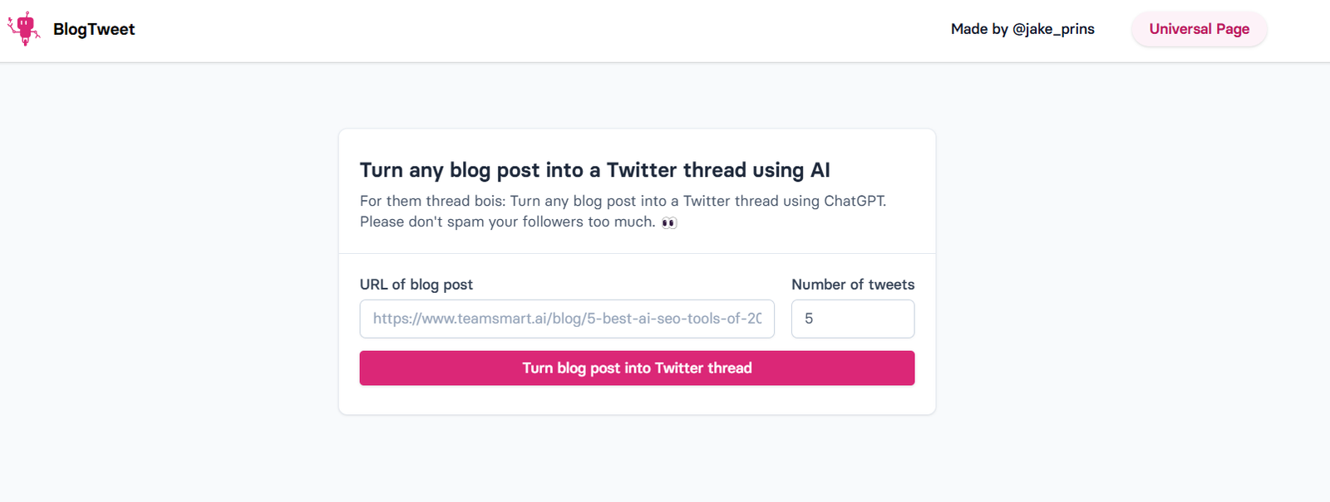Click the word "ChatGPT" in the description
1330x502 pixels.
pos(855,201)
